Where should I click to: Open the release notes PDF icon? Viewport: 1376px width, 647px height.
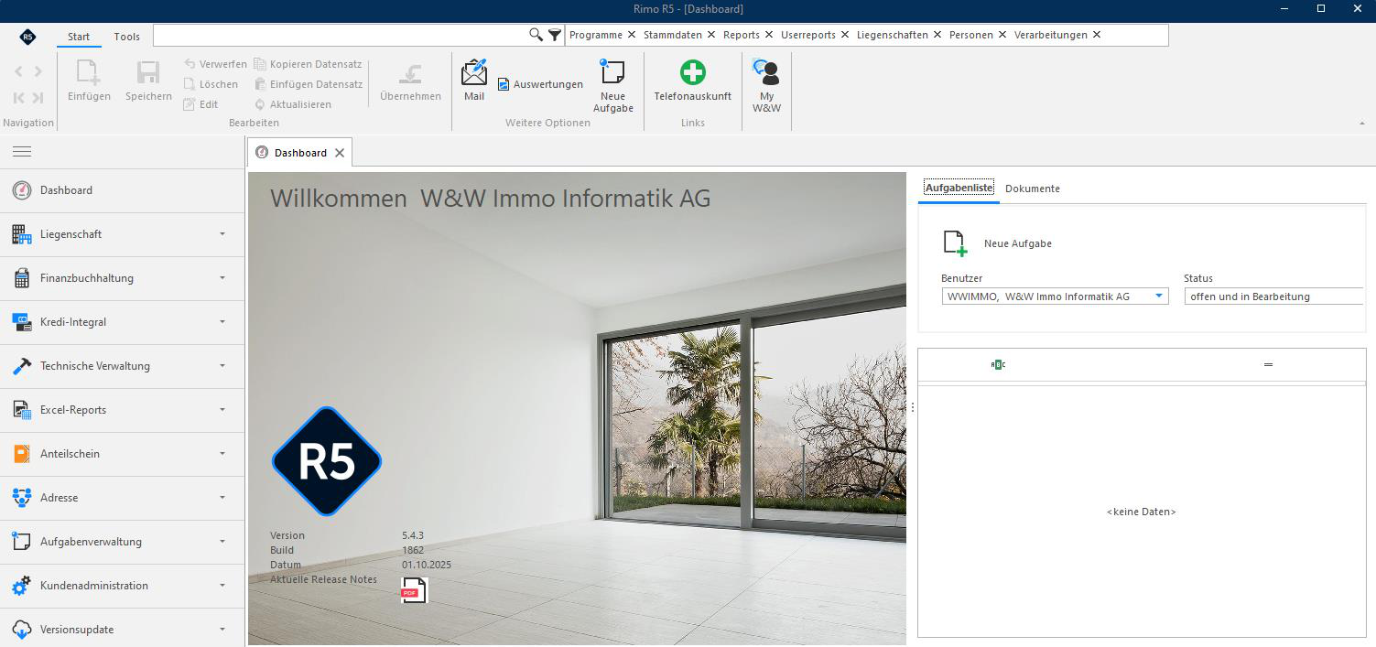pos(414,590)
